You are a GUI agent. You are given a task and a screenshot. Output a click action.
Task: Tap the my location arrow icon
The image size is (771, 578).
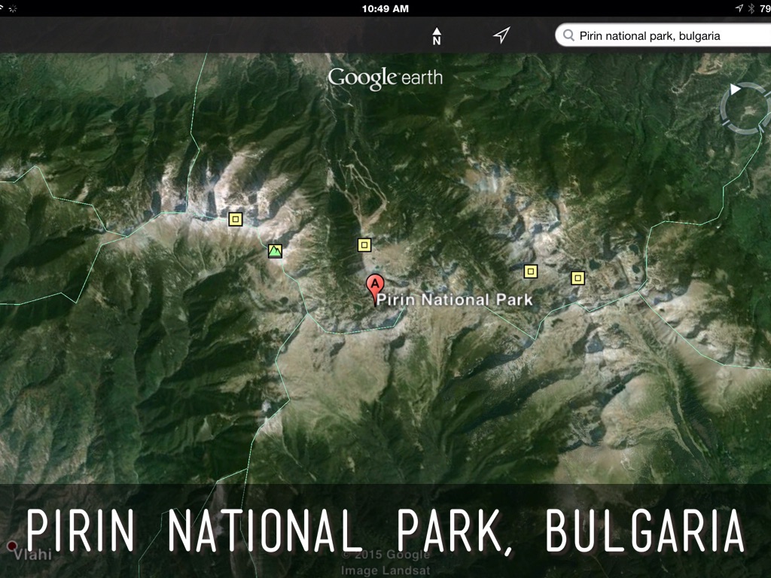click(x=501, y=35)
